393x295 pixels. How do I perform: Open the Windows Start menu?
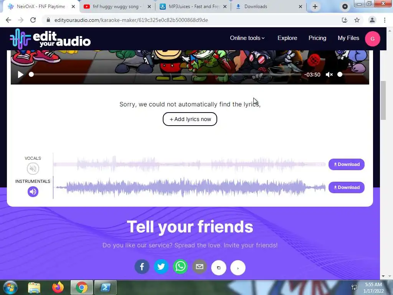click(x=10, y=287)
